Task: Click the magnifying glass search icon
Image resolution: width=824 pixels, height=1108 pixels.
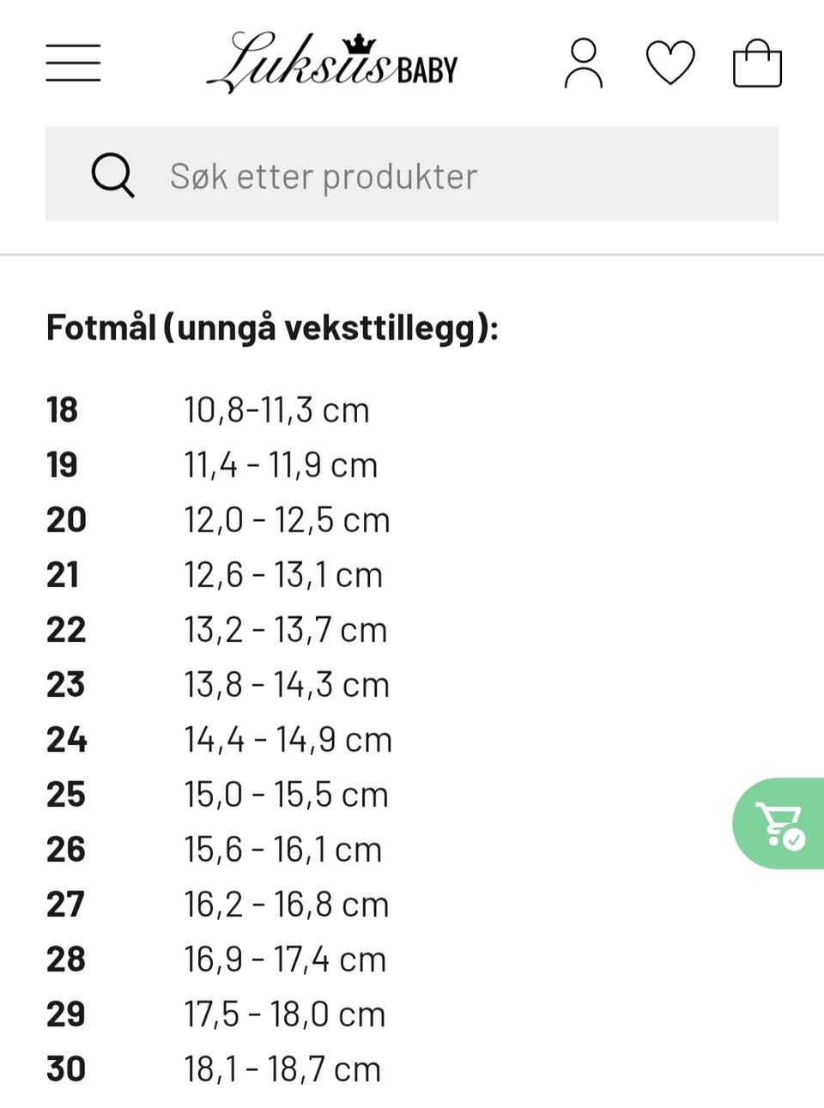Action: point(112,175)
